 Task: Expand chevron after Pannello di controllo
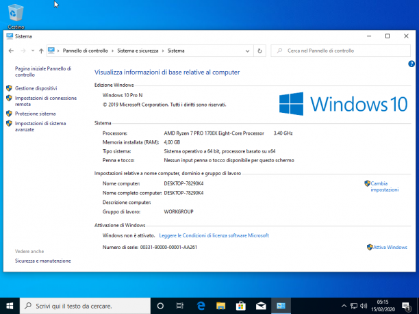[112, 51]
